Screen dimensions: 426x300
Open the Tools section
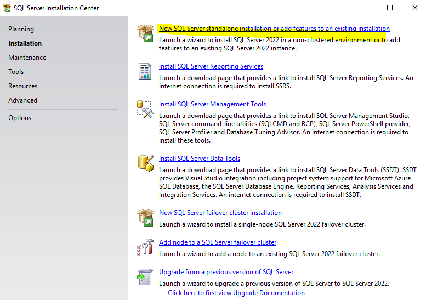pos(16,72)
